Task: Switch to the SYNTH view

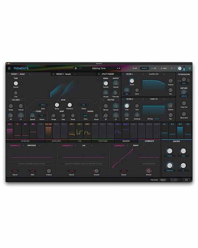Action: pos(144,68)
